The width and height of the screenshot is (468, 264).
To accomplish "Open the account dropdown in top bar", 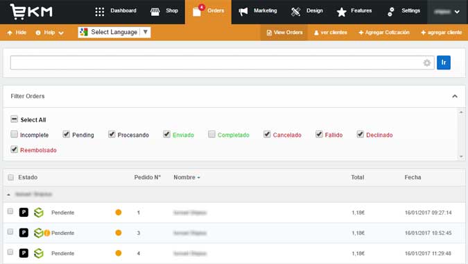I will coord(447,12).
